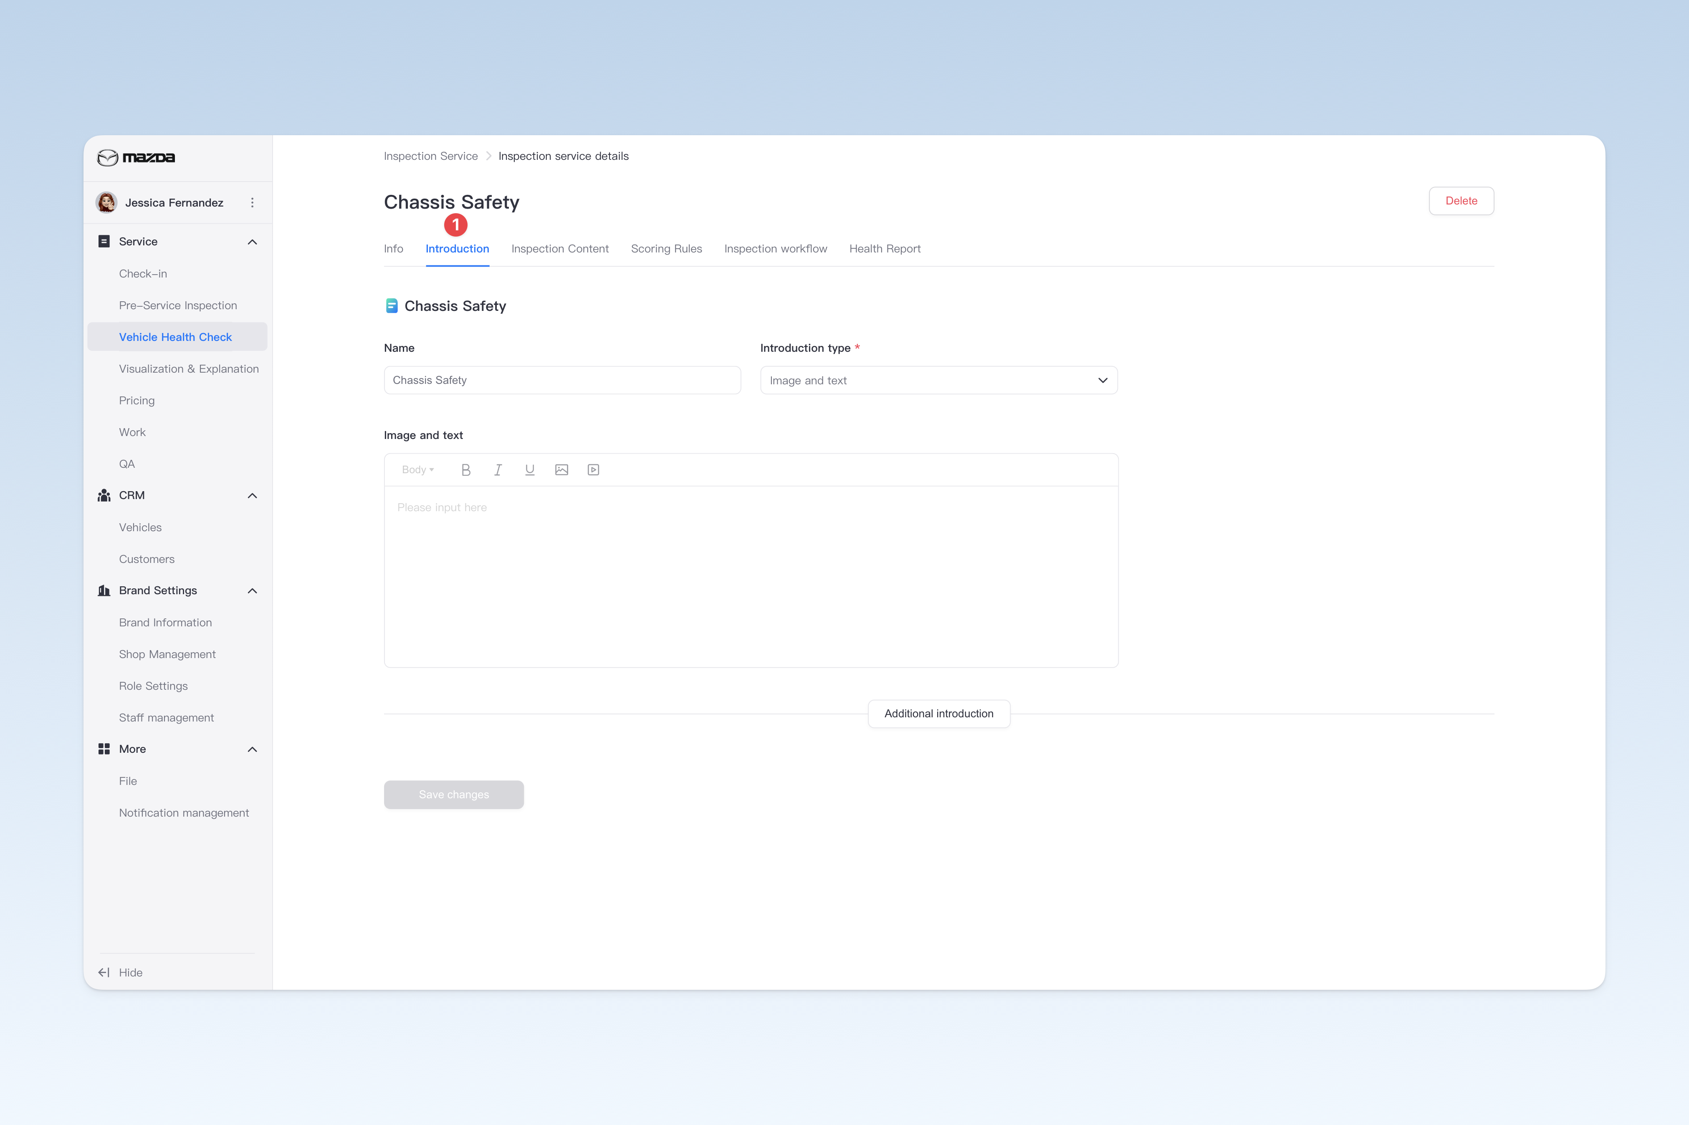Collapse the Service section chevron
Screen dimensions: 1689x1125
pos(252,242)
